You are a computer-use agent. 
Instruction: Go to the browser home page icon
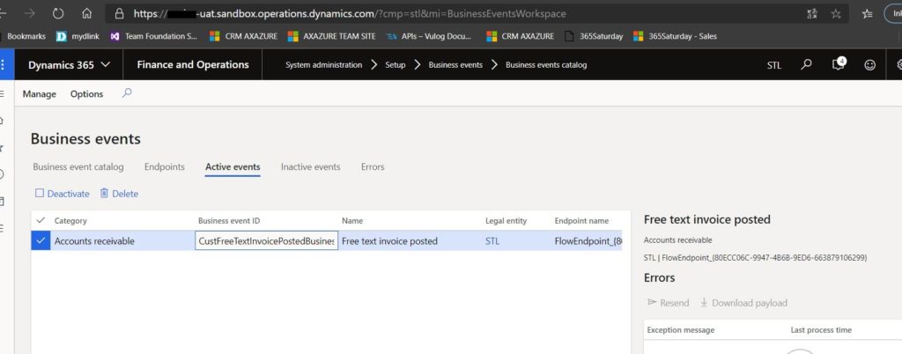[x=86, y=13]
